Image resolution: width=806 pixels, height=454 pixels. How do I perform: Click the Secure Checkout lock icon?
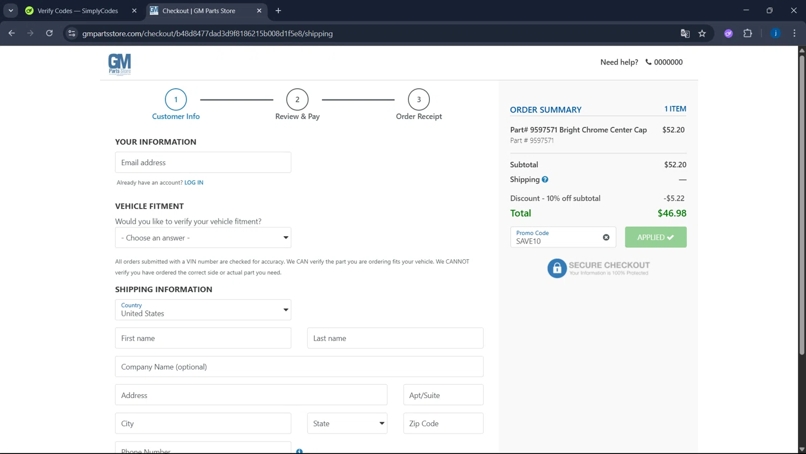[x=557, y=268]
